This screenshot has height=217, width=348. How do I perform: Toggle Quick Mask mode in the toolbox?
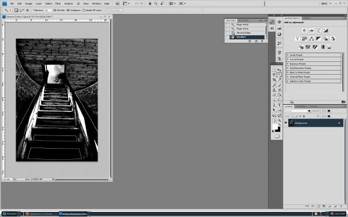[277, 136]
